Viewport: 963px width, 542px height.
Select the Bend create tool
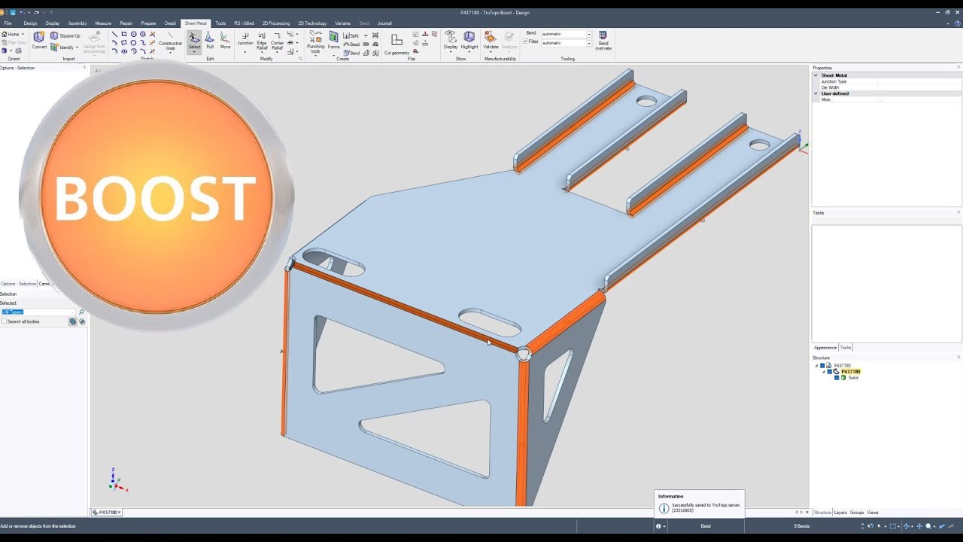click(351, 53)
